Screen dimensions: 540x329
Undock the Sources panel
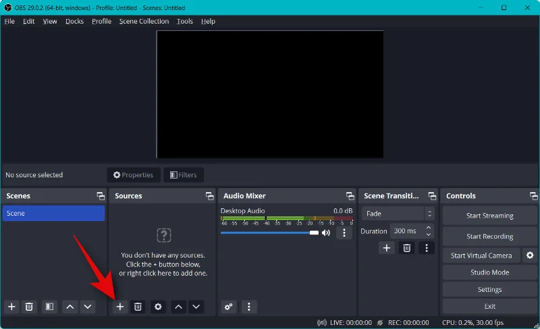(210, 196)
